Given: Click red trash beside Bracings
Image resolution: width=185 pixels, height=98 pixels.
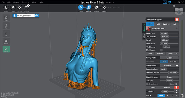Looking at the screenshot, I should [x=176, y=87].
